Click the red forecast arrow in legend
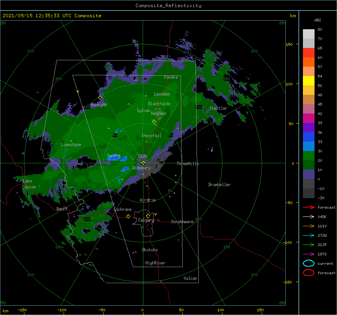Screen dimensions: 337x315 coord(309,207)
